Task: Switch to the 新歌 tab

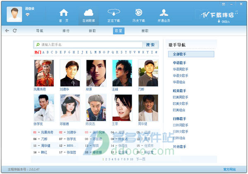Action: click(x=92, y=31)
